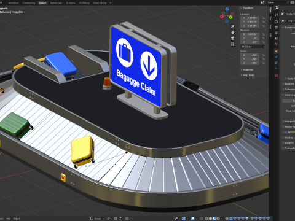Edit the Scale Y value field

coord(250,59)
